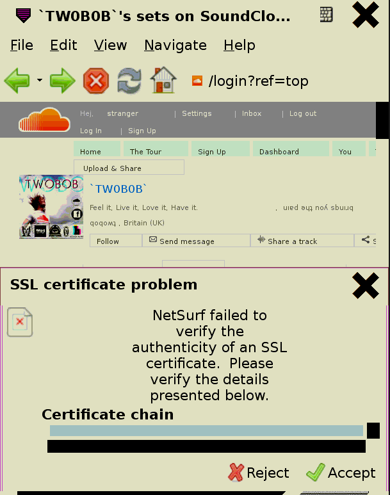
Task: Click the 'stranger' greeting text
Action: pos(122,113)
